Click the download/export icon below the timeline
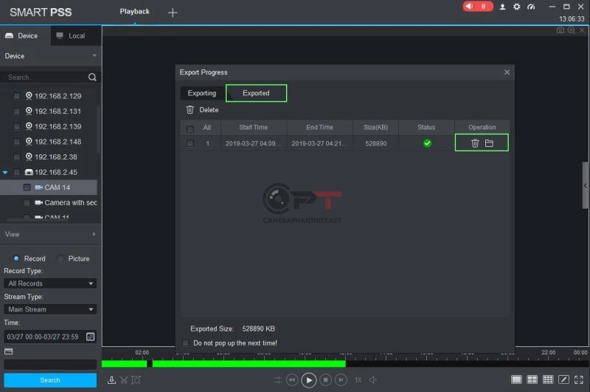The height and width of the screenshot is (392, 590). tap(111, 380)
